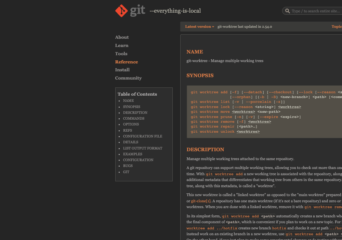Open the Learn section

(122, 46)
